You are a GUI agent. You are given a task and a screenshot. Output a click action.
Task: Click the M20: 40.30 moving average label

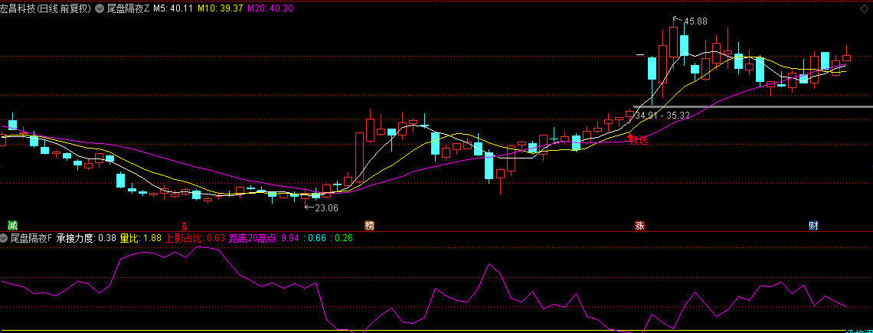(x=270, y=8)
